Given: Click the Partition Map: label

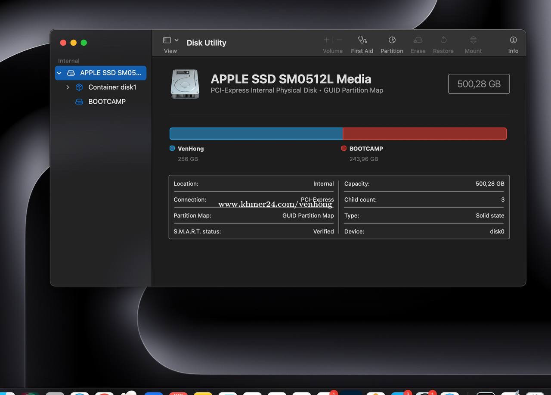Looking at the screenshot, I should click(192, 215).
